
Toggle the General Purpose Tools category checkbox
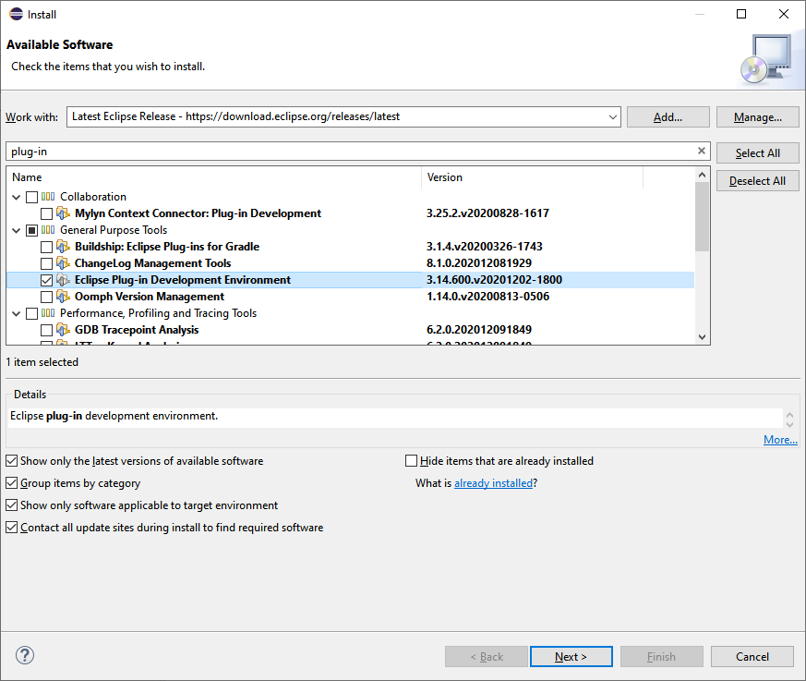[32, 230]
